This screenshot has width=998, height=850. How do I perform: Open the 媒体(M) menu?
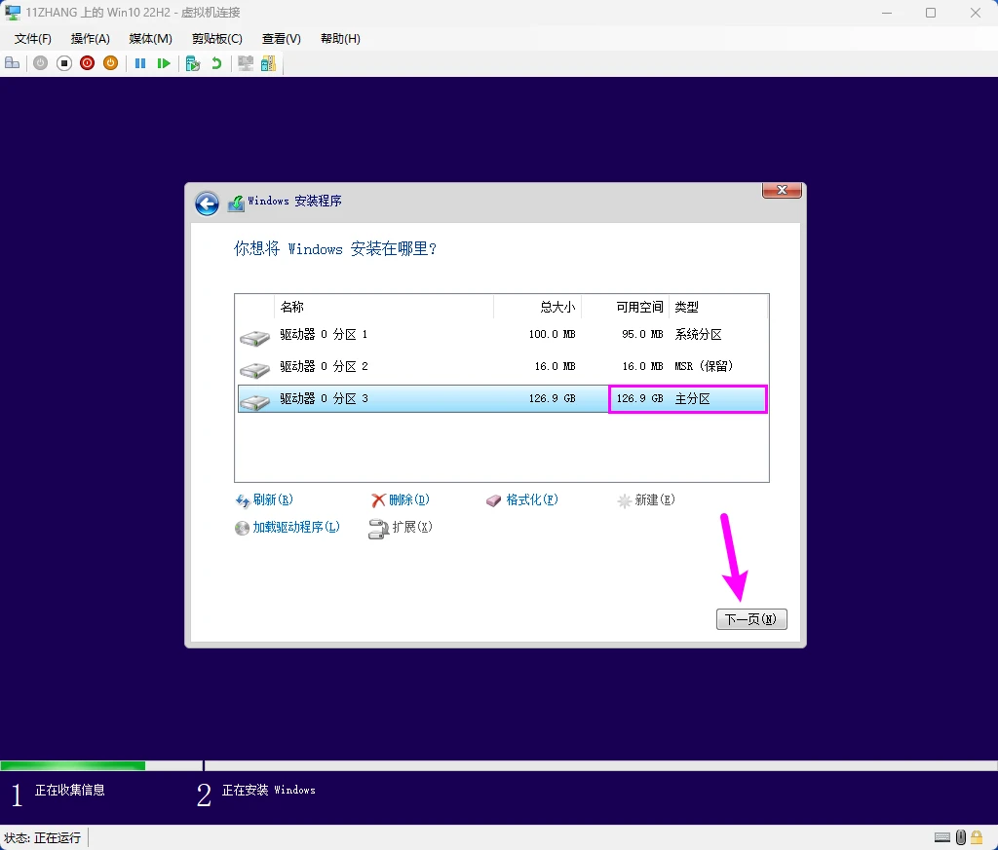tap(150, 39)
